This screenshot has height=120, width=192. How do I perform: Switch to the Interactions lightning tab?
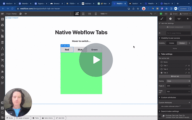(x=188, y=19)
